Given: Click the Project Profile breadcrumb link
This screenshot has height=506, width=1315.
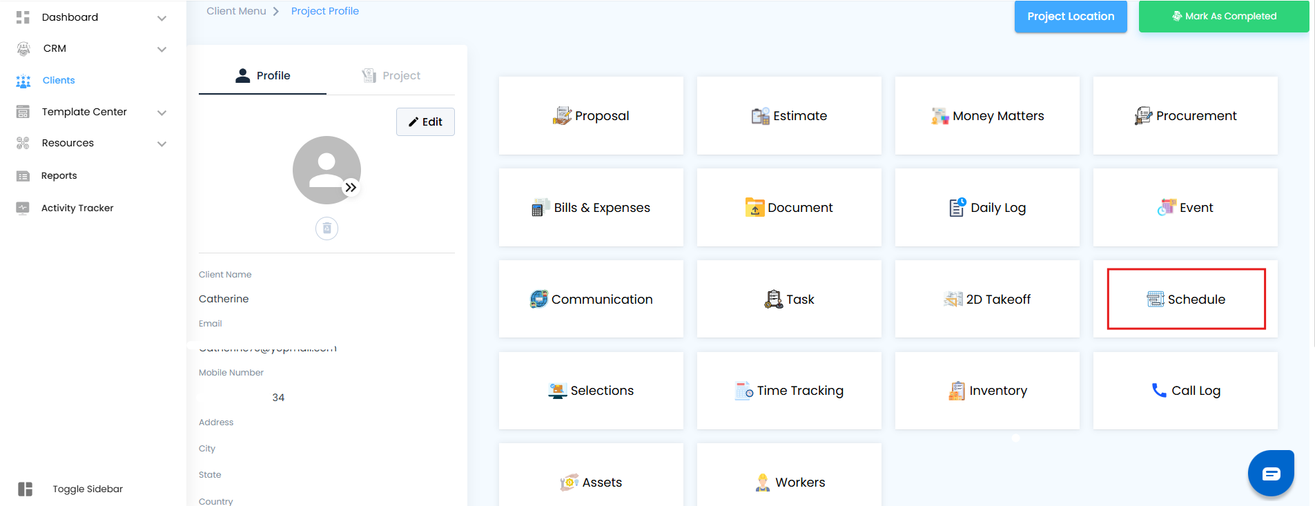Looking at the screenshot, I should point(325,11).
